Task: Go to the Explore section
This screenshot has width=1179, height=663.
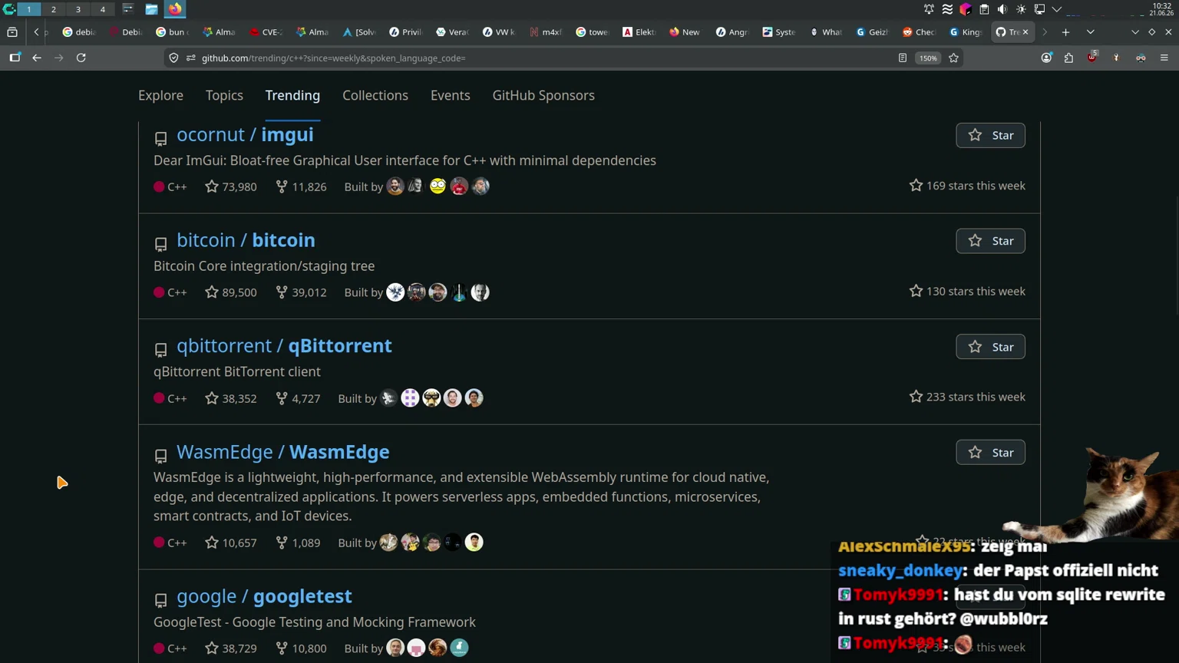Action: coord(160,95)
